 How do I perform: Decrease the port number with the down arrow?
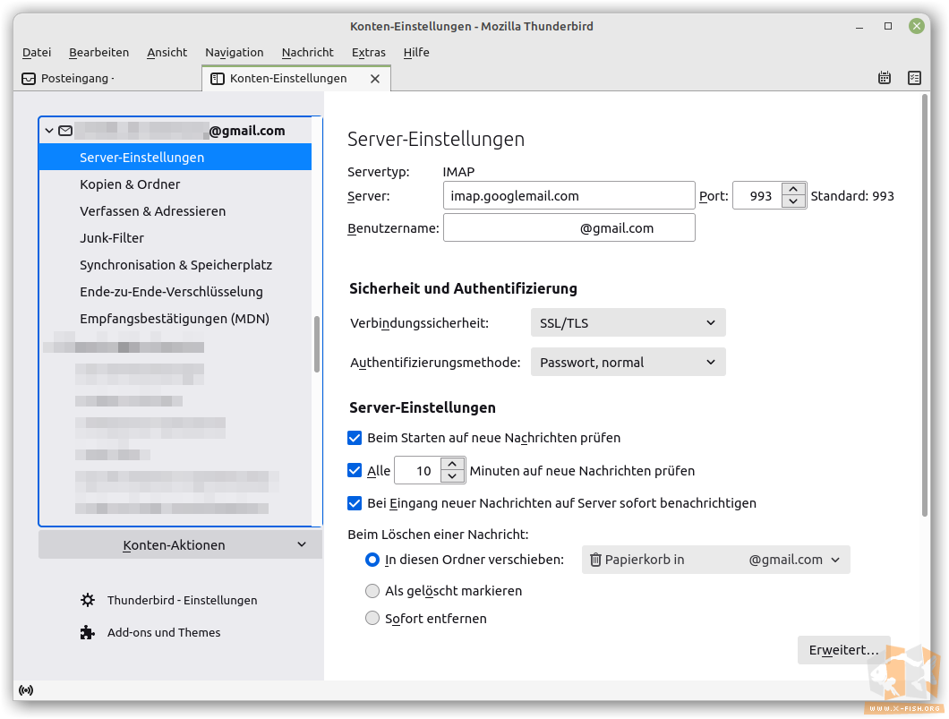pyautogui.click(x=793, y=202)
